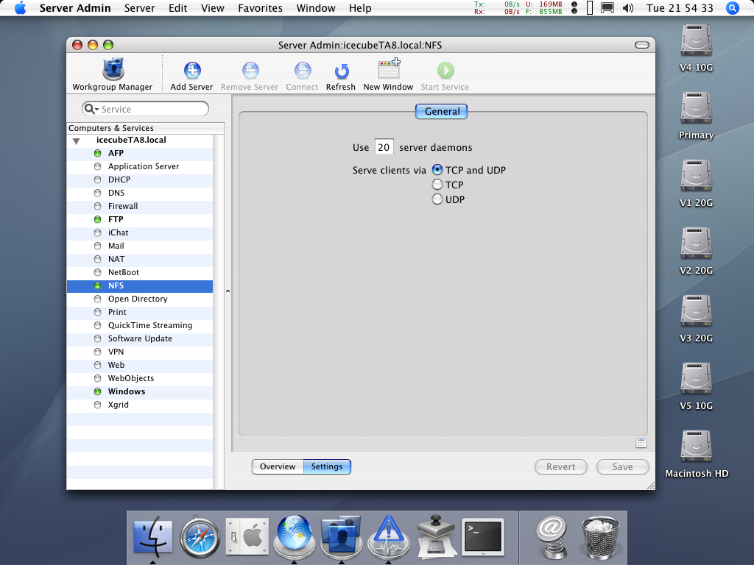Click the @ spring Dock icon
Viewport: 754px width, 565px height.
click(552, 536)
